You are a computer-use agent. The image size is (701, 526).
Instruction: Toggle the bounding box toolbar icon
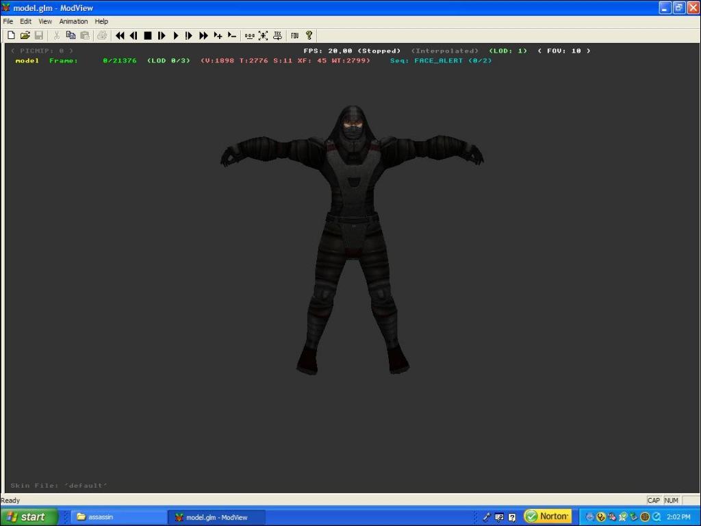pos(263,36)
